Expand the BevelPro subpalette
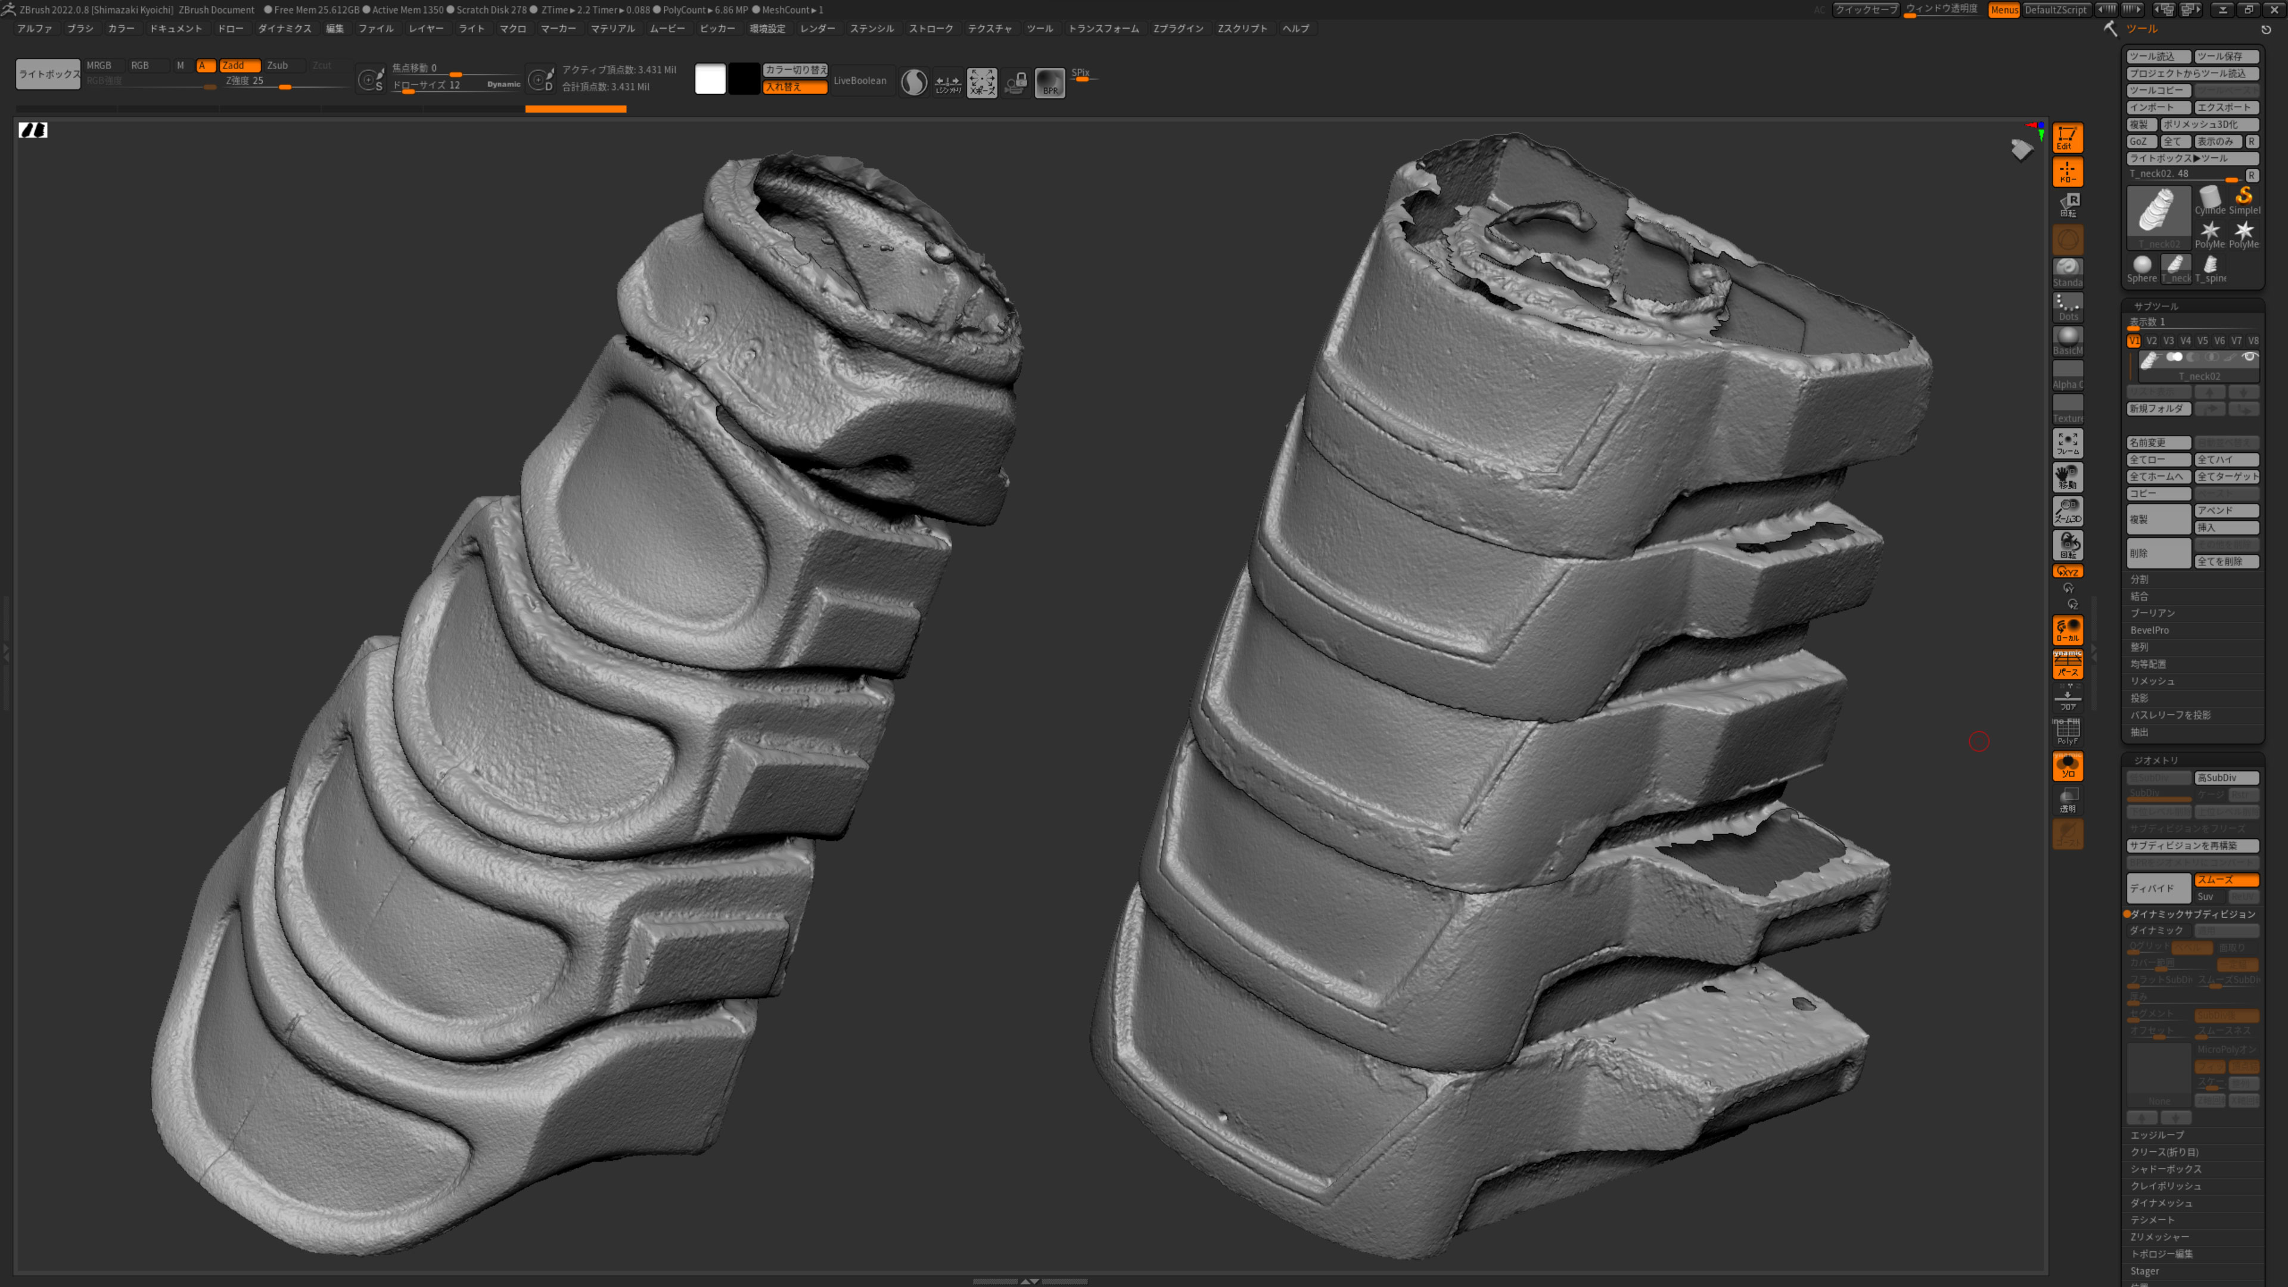 2149,630
